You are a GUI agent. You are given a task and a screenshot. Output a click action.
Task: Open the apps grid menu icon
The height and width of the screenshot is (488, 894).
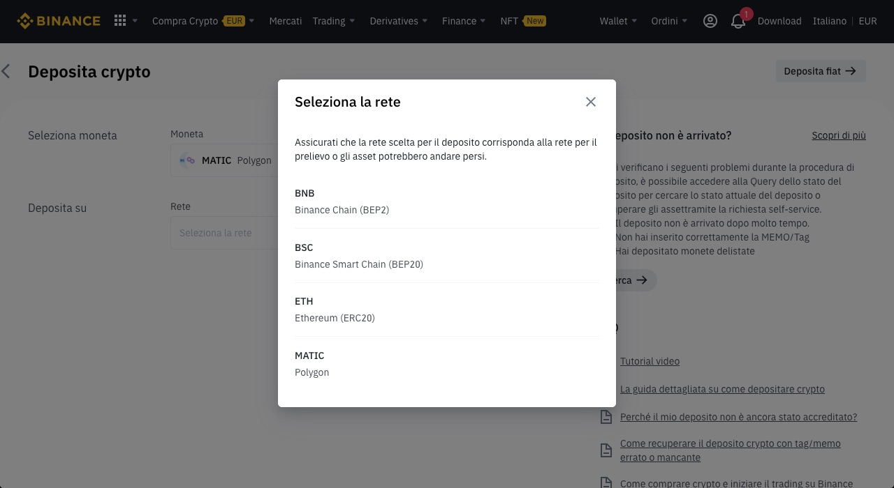[120, 21]
